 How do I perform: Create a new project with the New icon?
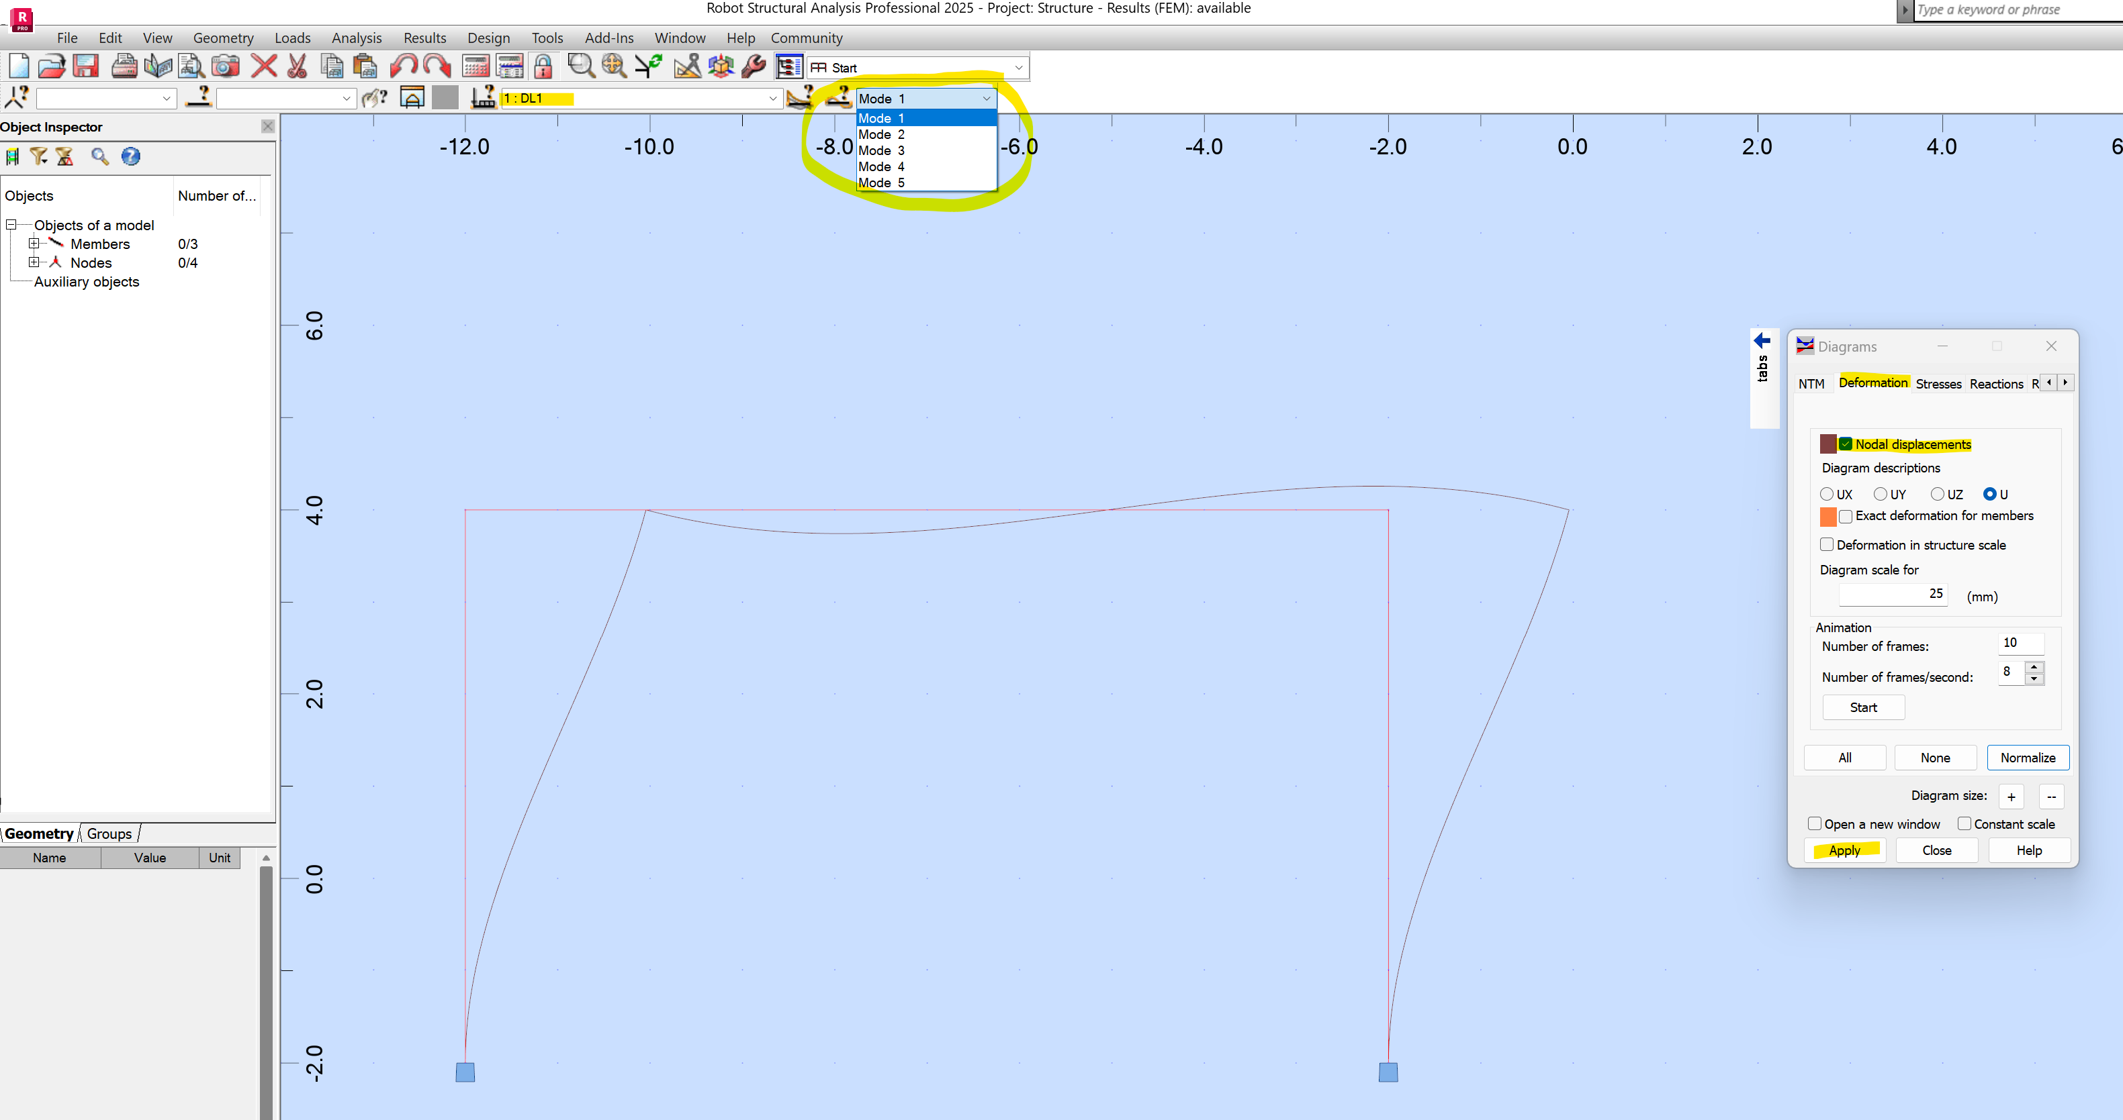pos(18,66)
